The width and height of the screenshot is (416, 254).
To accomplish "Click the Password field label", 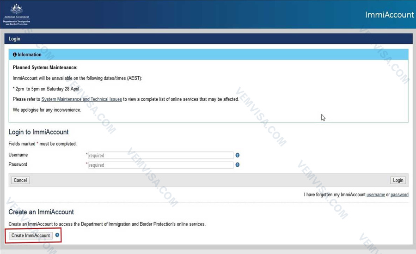I will coord(18,164).
